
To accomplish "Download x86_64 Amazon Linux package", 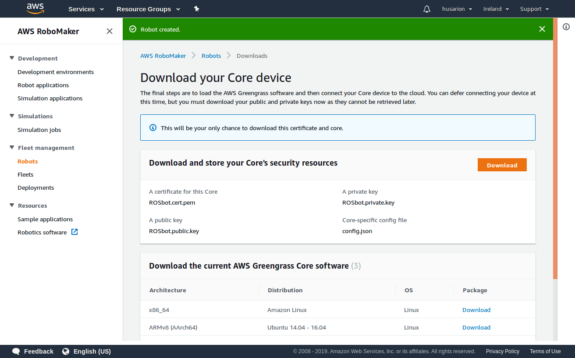I will click(x=476, y=310).
